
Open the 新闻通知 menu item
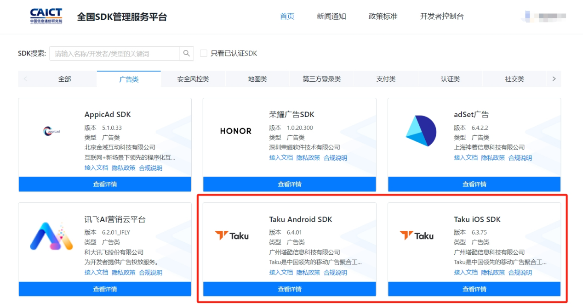pyautogui.click(x=331, y=17)
